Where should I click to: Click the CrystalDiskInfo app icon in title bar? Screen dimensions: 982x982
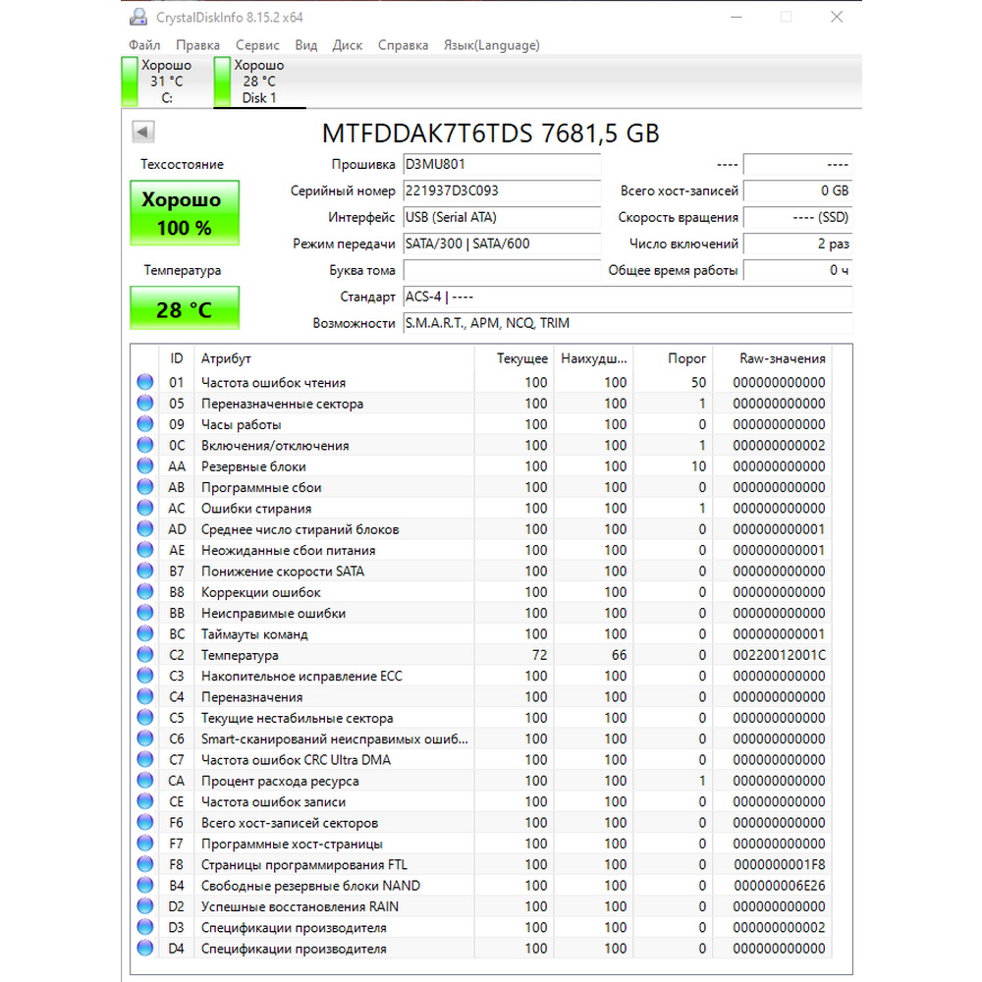tap(138, 17)
